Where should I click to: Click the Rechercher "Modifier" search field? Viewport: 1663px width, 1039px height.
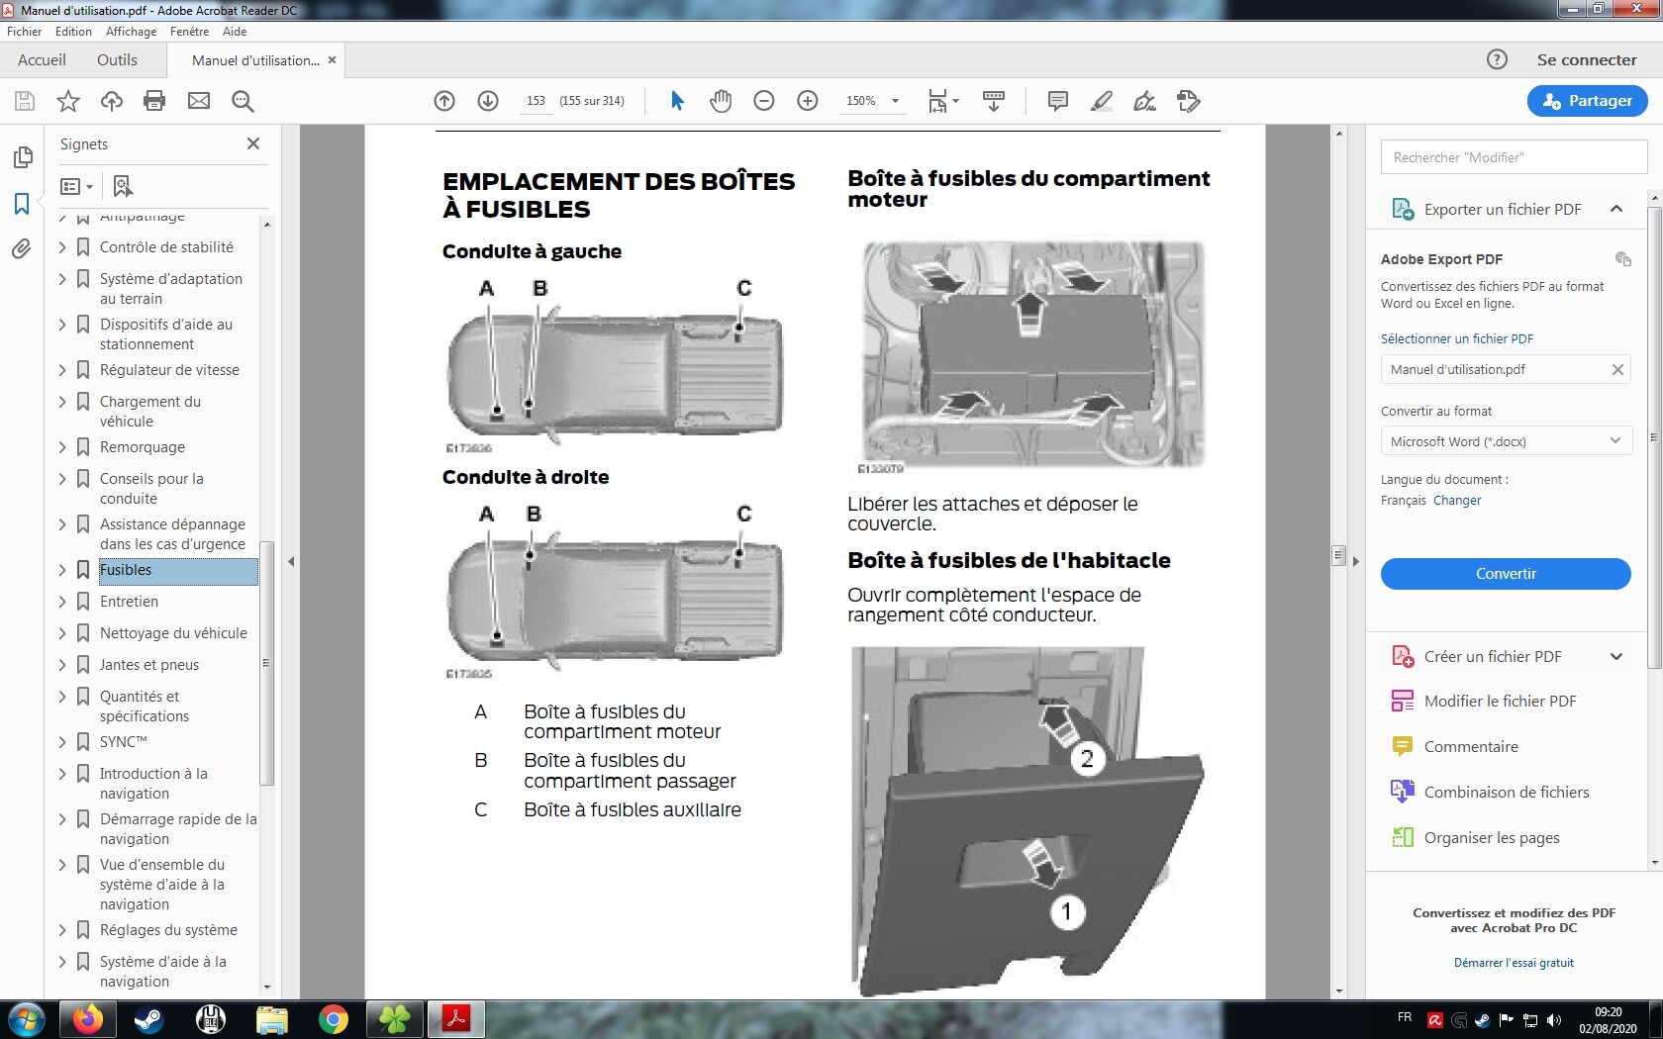pos(1514,157)
